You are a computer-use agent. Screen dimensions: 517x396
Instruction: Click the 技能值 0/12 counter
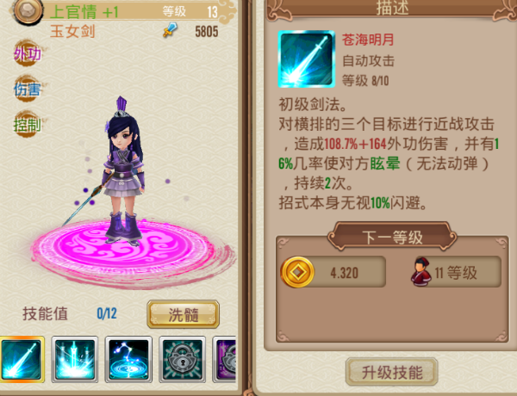pos(70,313)
